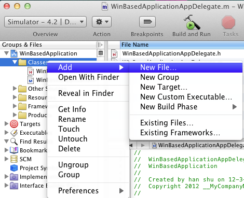Choose New Custom Executable… item
The height and width of the screenshot is (198, 244).
(x=186, y=97)
